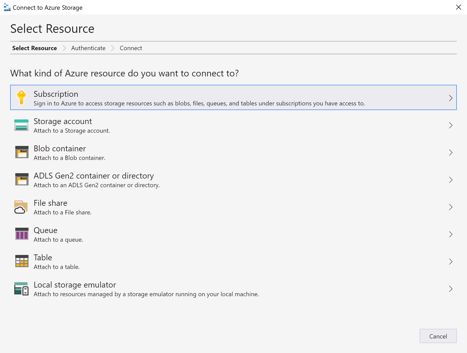467x353 pixels.
Task: Open the File share row arrow
Action: 451,207
